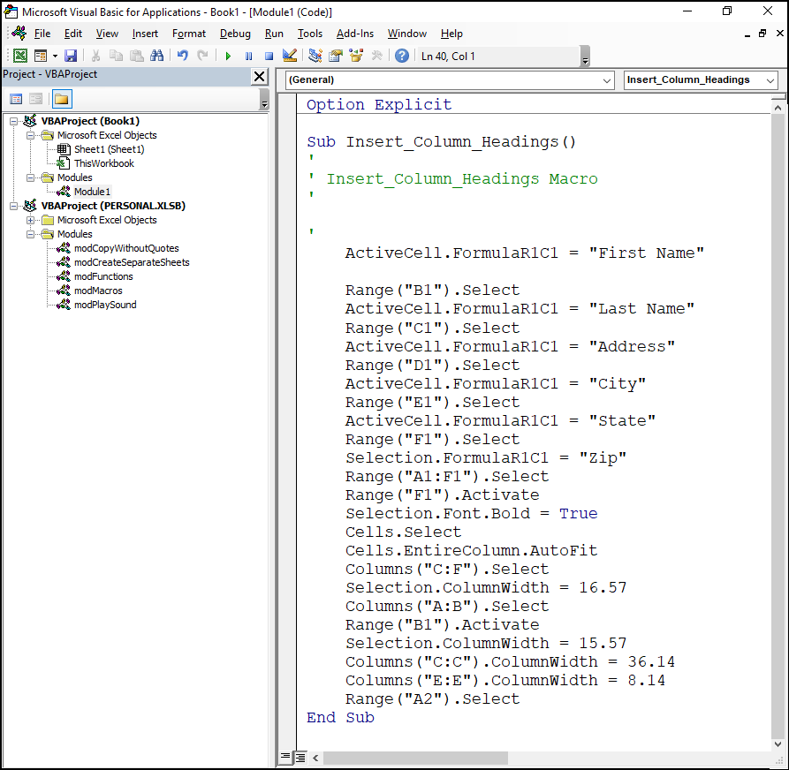Viewport: 789px width, 770px height.
Task: Collapse VBAProject (PERSONAL.XLSB) node
Action: (x=14, y=206)
